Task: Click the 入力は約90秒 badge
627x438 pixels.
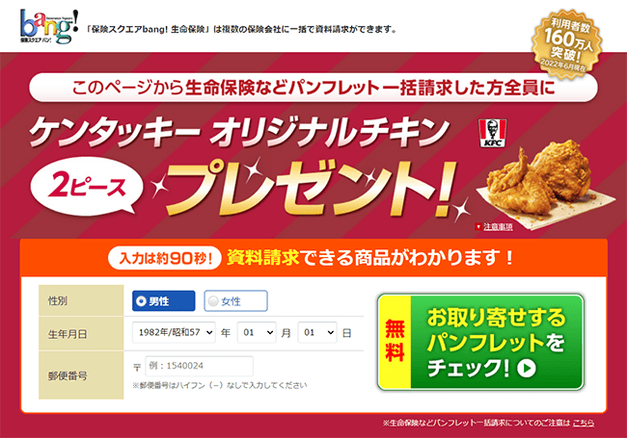Action: point(165,258)
